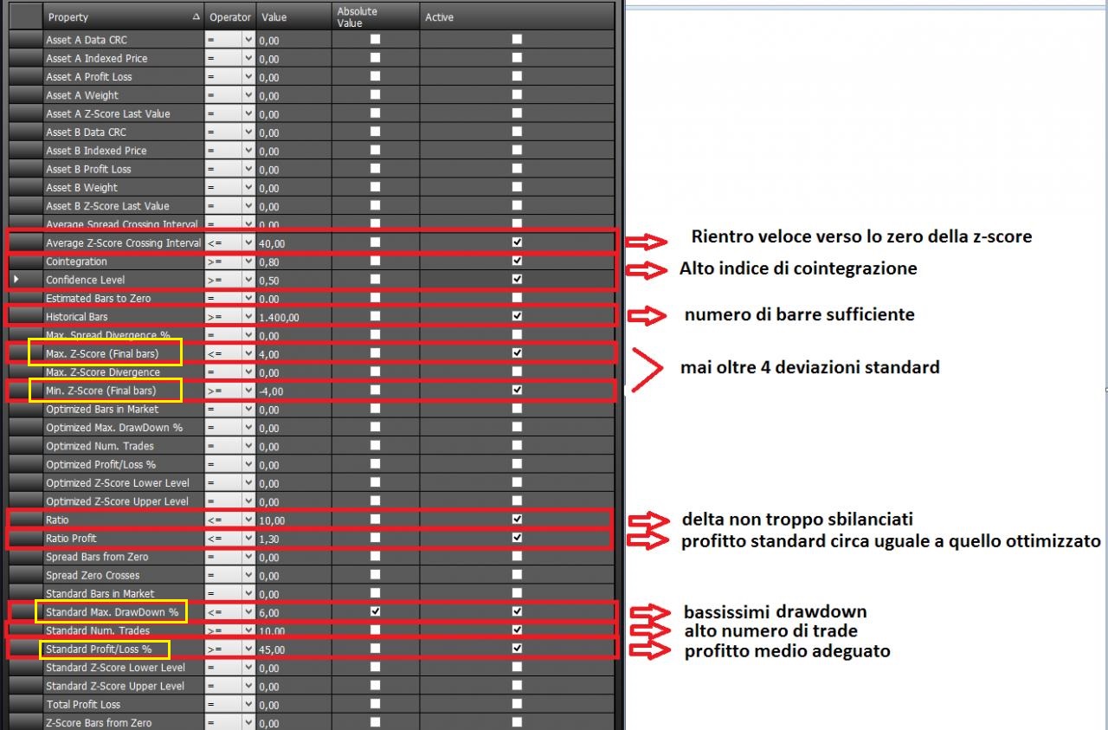This screenshot has height=730, width=1108.
Task: Edit the Historical Bars value 1.400,00
Action: [294, 317]
